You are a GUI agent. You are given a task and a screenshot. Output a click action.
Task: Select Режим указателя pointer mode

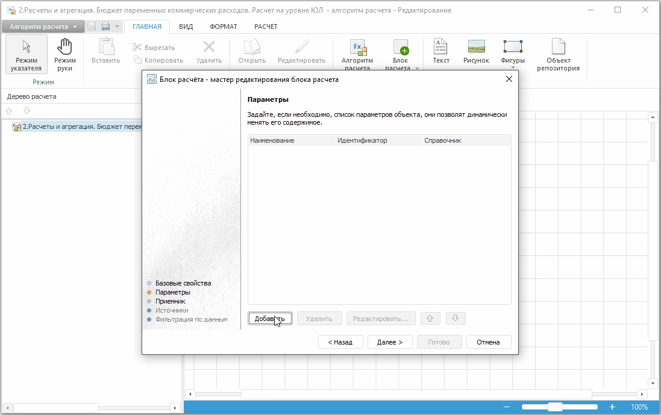(x=26, y=54)
